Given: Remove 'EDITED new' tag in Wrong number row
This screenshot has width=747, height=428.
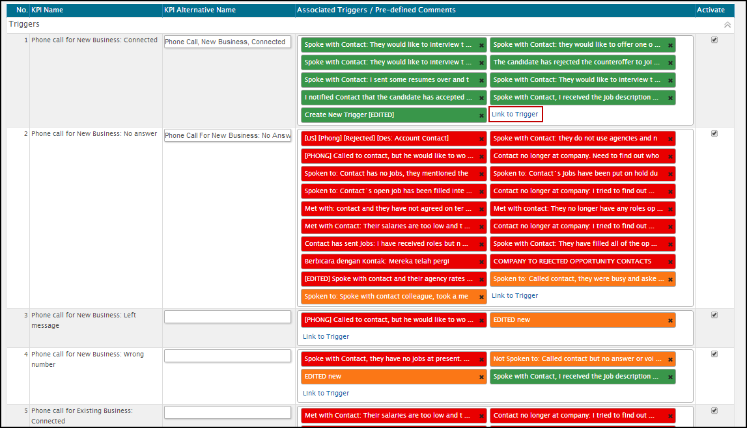Looking at the screenshot, I should pyautogui.click(x=482, y=378).
